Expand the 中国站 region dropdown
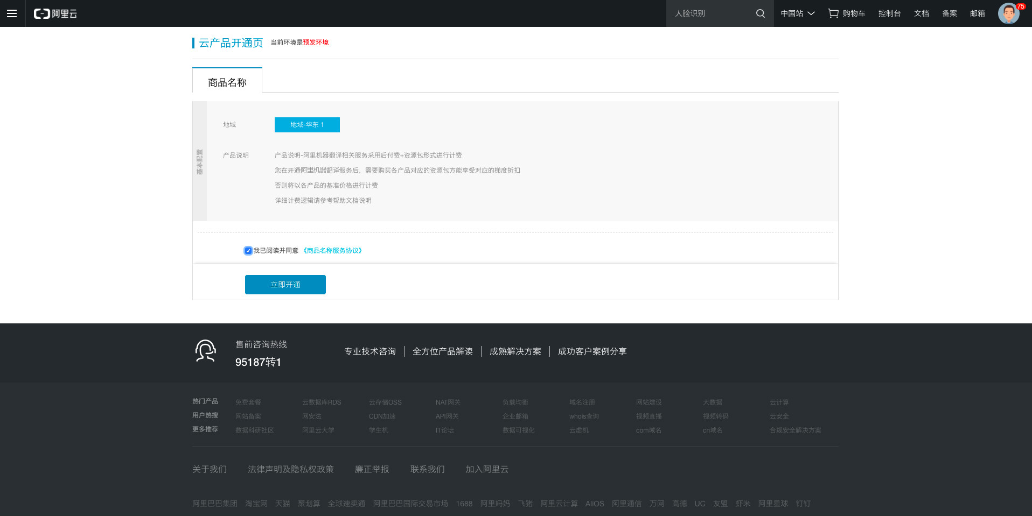The image size is (1032, 516). [x=798, y=13]
